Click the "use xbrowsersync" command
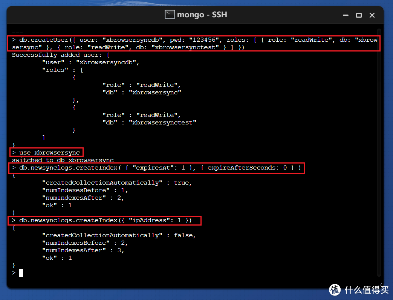The height and width of the screenshot is (300, 393). pos(46,153)
